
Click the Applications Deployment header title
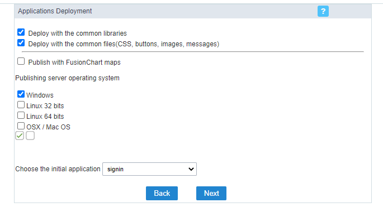pyautogui.click(x=55, y=11)
